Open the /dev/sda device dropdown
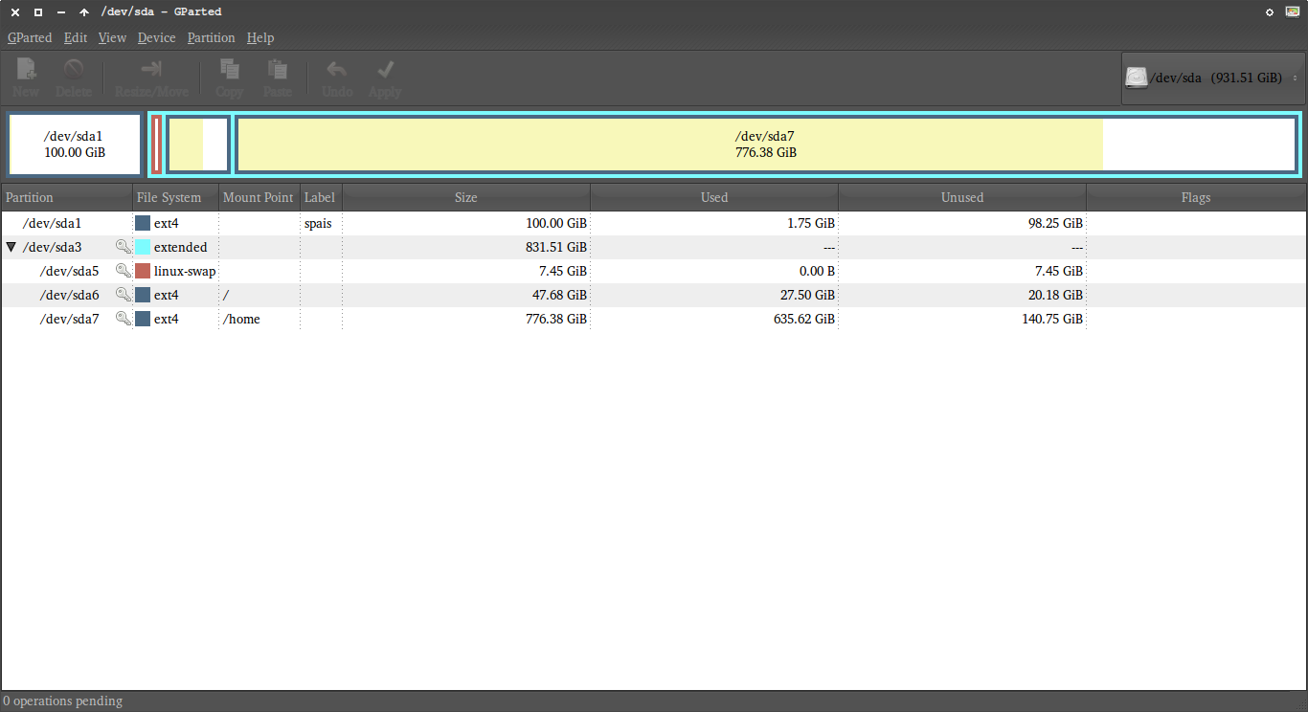The height and width of the screenshot is (712, 1308). pyautogui.click(x=1213, y=78)
